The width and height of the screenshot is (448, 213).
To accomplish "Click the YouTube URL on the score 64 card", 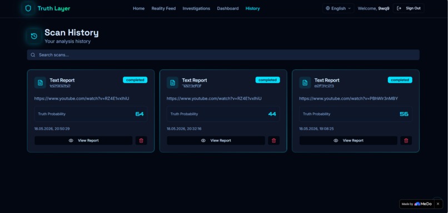I will pyautogui.click(x=82, y=98).
